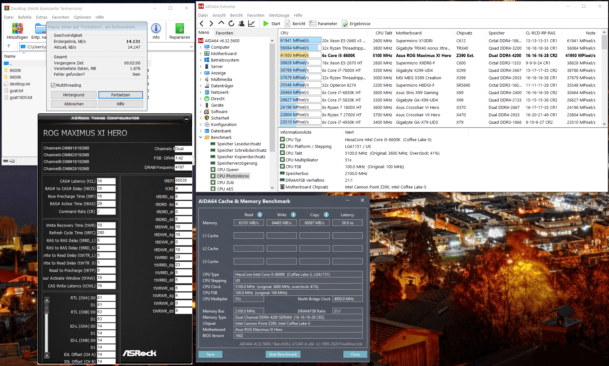Click the Refresh icon in AIDA64 toolbar
The height and width of the screenshot is (366, 609).
(x=231, y=24)
